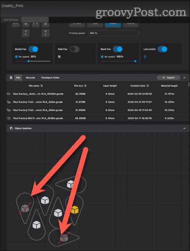Image resolution: width=190 pixels, height=251 pixels.
Task: Collapse the File list panel
Action: 184,78
